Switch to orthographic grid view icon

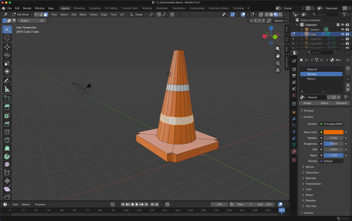[278, 70]
